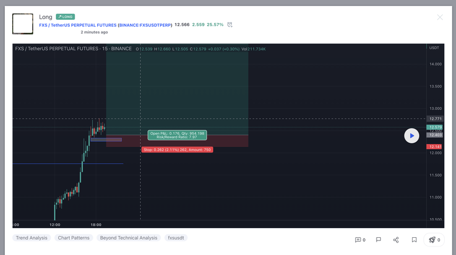Click the Open P&L position label
The image size is (456, 255).
tap(177, 135)
